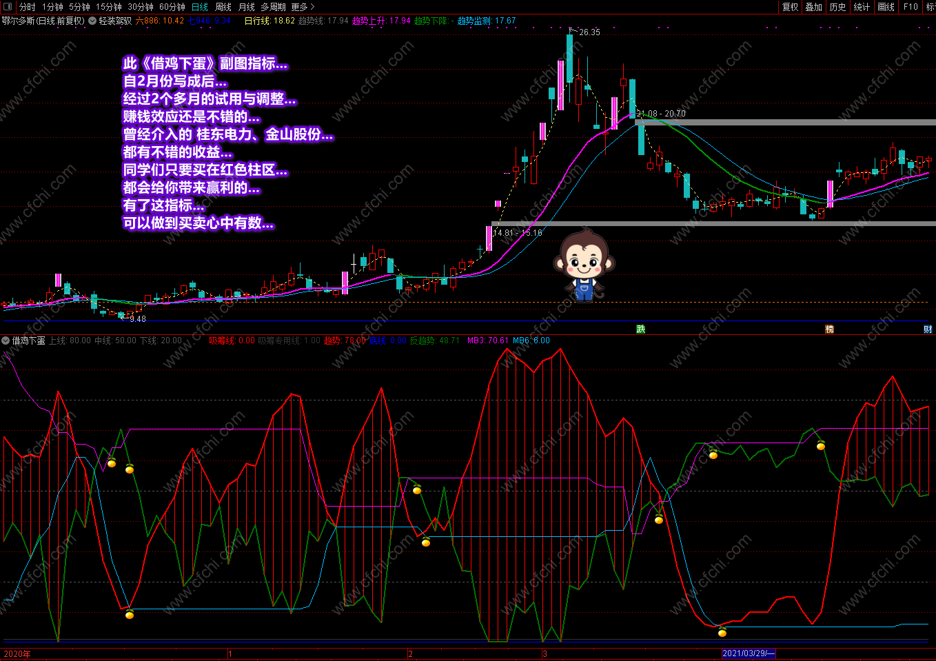Select the 30分钟 period tab
Viewport: 936px width, 661px height.
click(x=141, y=7)
